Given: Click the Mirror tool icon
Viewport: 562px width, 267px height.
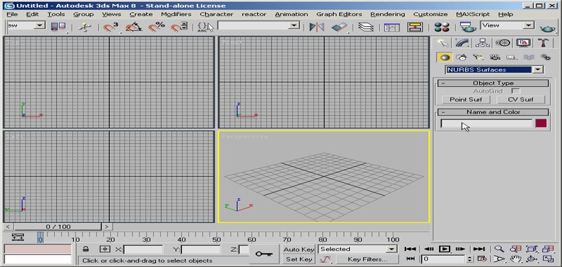Looking at the screenshot, I should tap(316, 27).
